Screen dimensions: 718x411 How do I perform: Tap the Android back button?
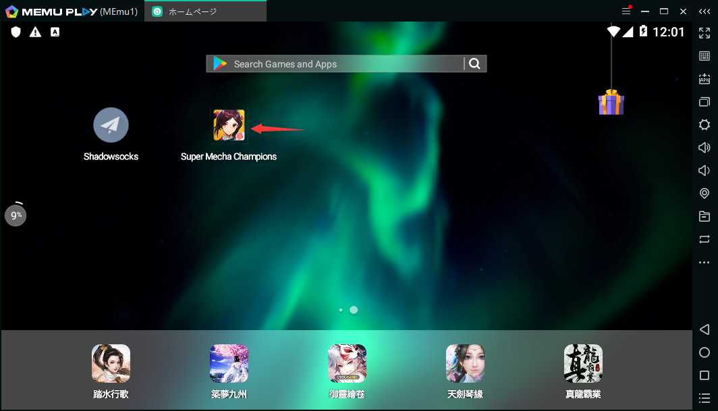705,329
